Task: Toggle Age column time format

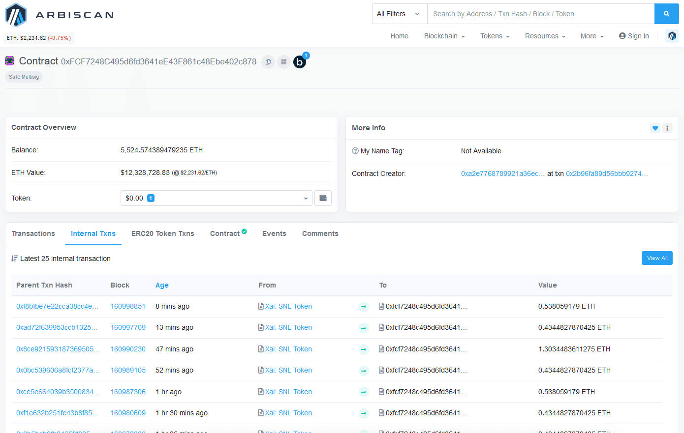Action: 162,285
